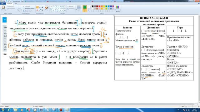Click the vertical scrollbar beside canvas

199,59
